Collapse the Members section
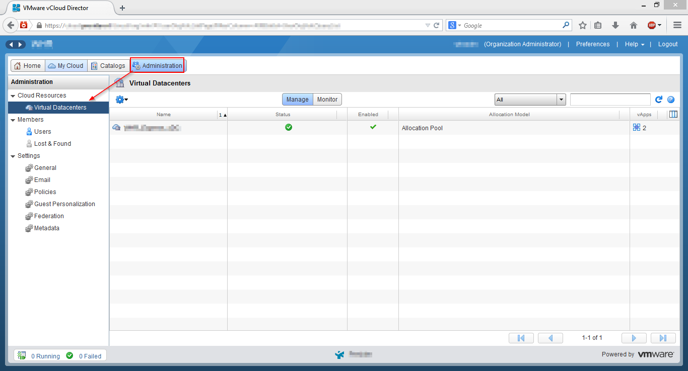This screenshot has width=688, height=371. [13, 120]
